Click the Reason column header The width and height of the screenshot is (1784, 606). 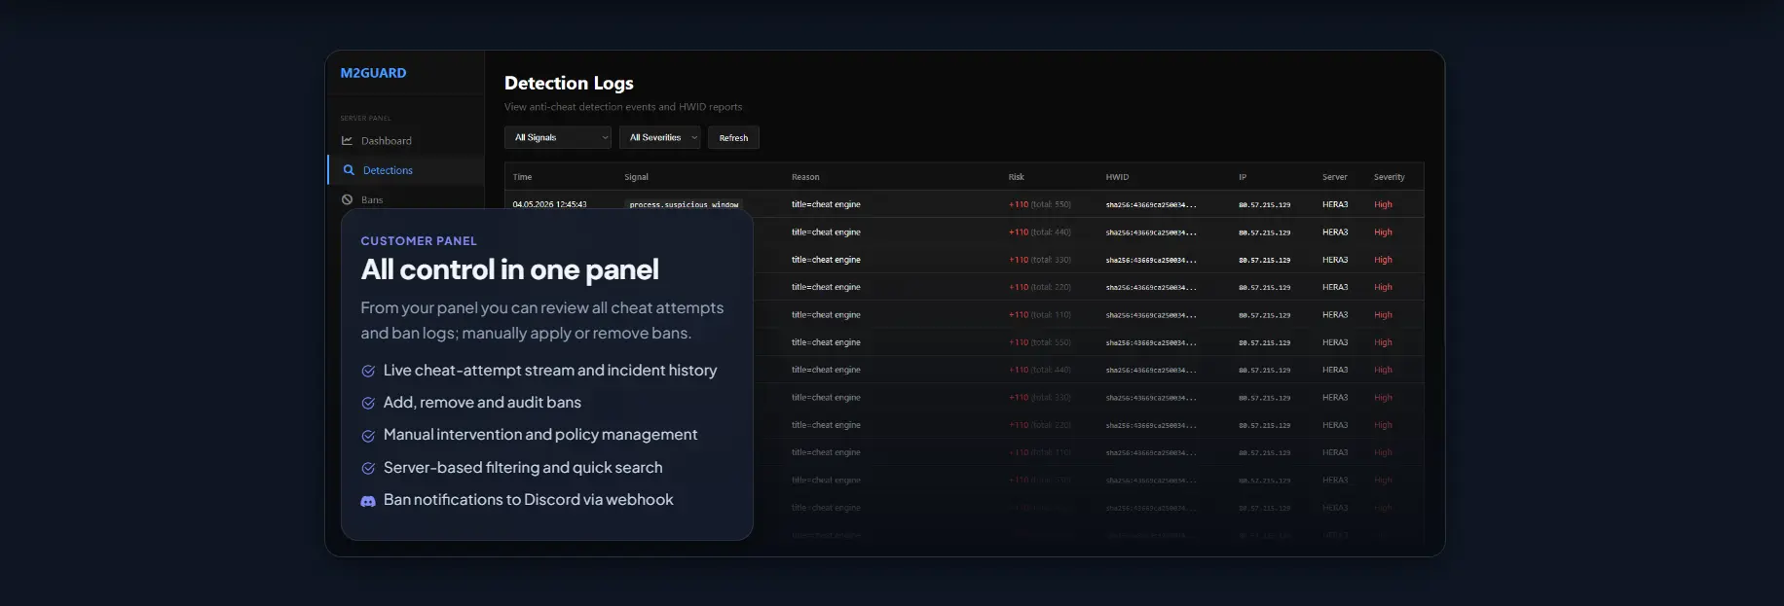[805, 177]
